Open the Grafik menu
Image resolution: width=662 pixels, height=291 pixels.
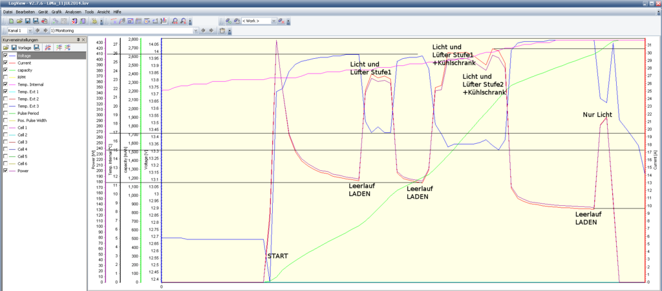tap(56, 12)
